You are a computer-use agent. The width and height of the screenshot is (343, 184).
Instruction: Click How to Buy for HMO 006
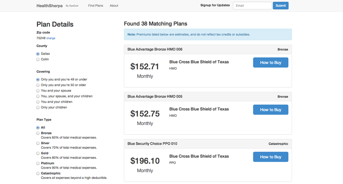pos(271,62)
